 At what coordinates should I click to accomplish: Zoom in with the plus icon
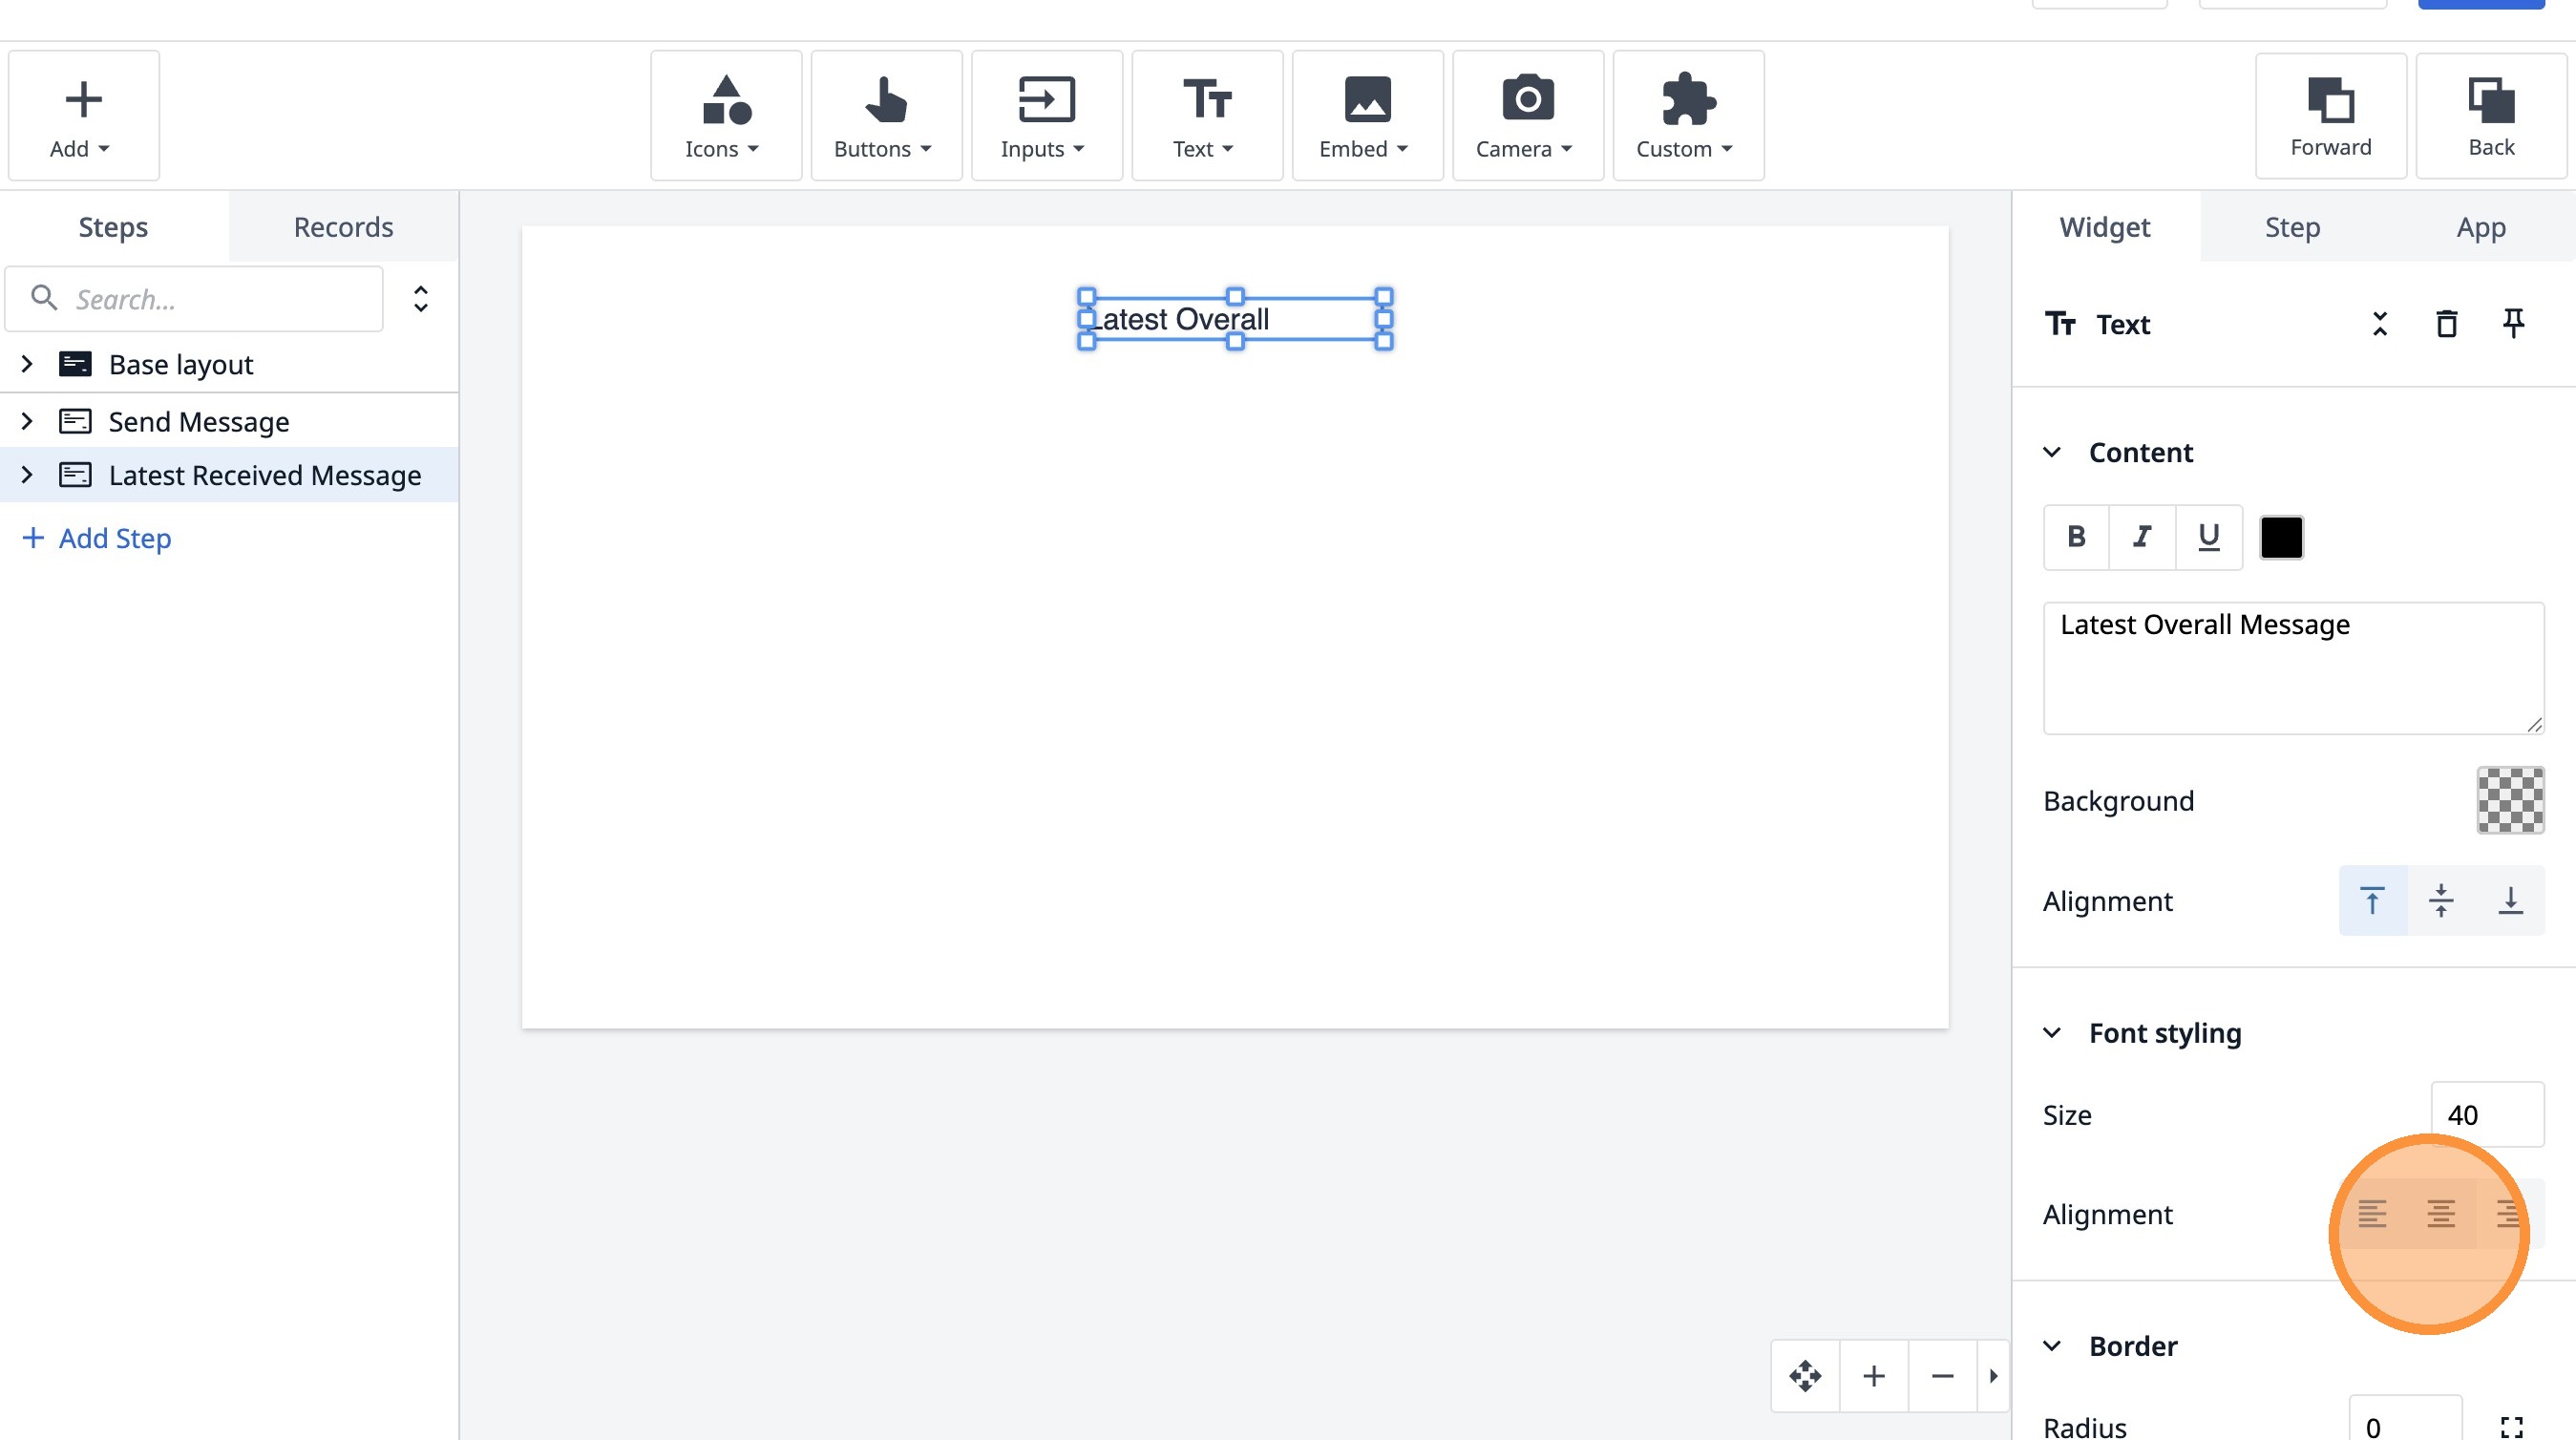click(1874, 1376)
